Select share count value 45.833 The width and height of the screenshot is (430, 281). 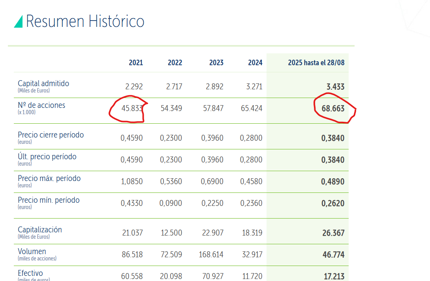[132, 108]
